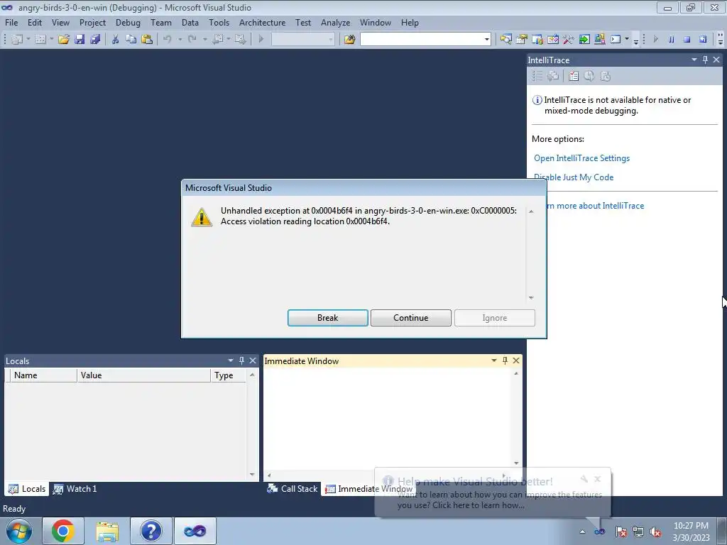Viewport: 727px width, 545px height.
Task: Click the clock showing 10:27 PM
Action: tap(691, 526)
